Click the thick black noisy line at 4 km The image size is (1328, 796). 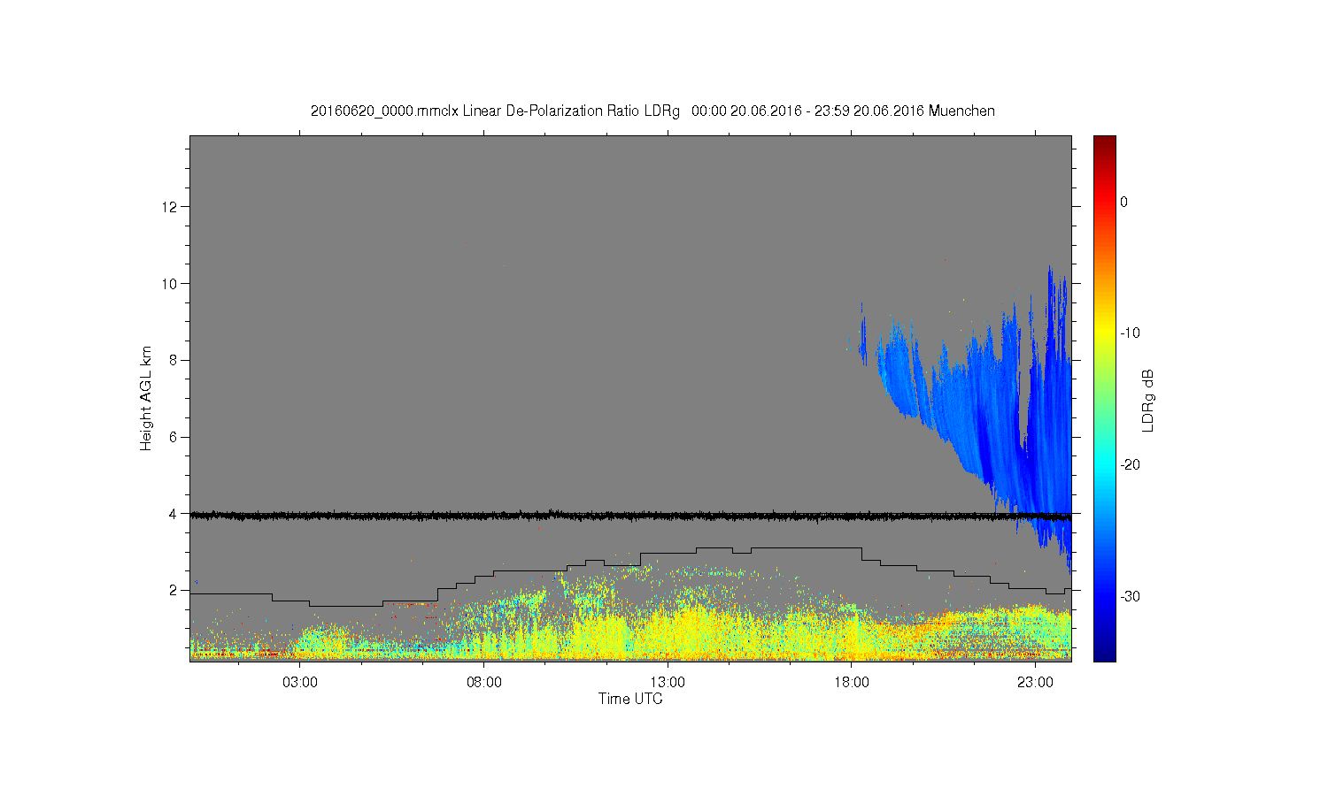[x=630, y=515]
